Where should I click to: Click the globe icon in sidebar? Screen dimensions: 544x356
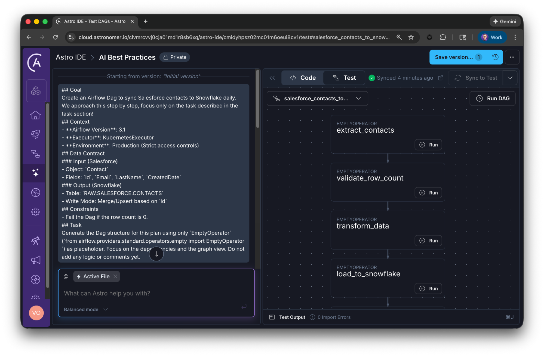click(x=35, y=192)
